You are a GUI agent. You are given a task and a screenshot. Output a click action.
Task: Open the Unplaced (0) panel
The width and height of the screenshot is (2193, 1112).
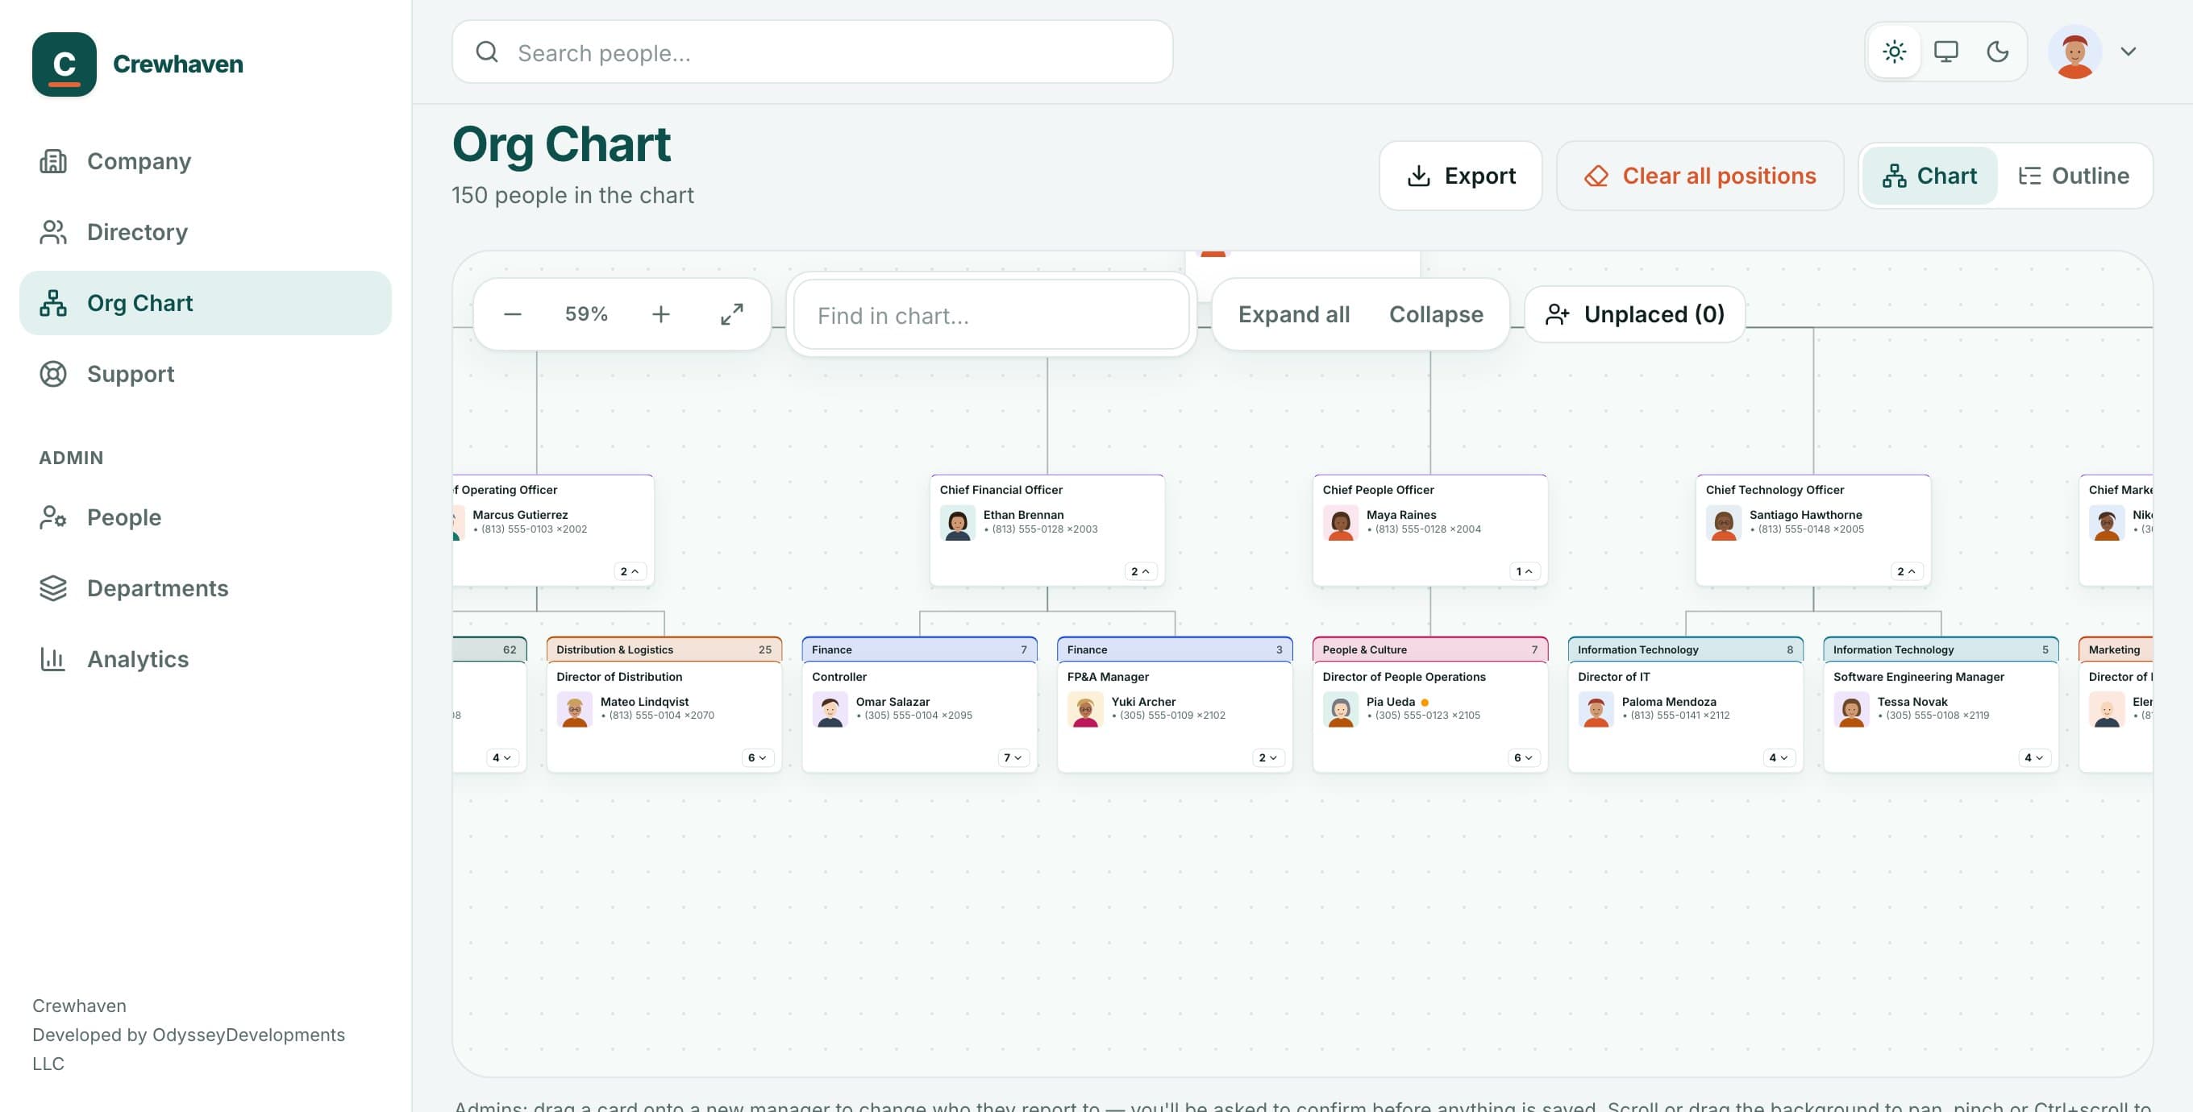tap(1634, 314)
